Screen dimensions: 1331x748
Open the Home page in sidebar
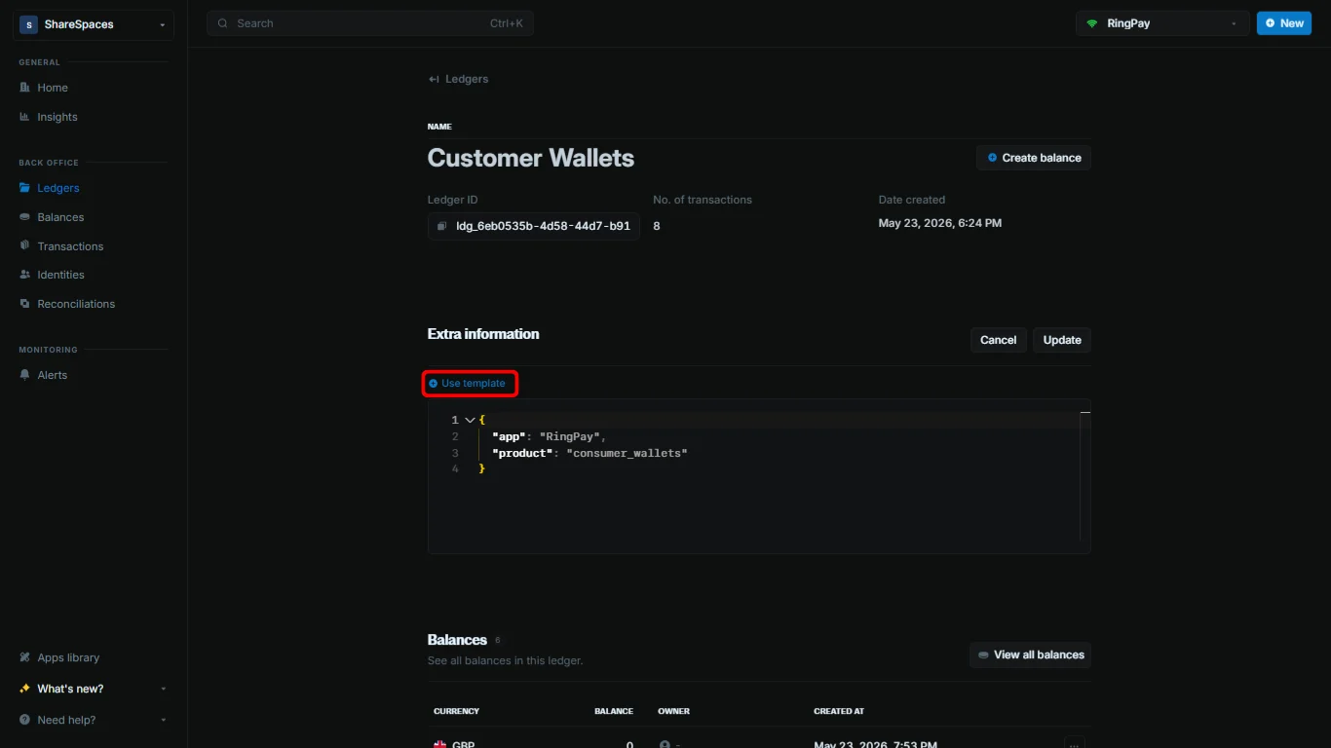pyautogui.click(x=53, y=88)
